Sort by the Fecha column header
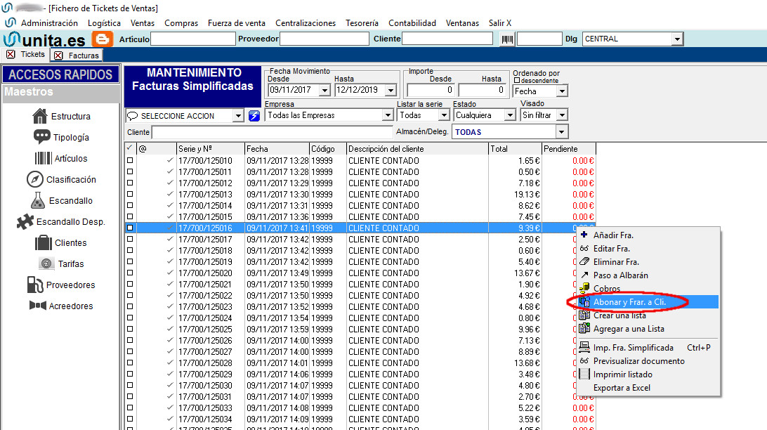This screenshot has width=767, height=430. (x=277, y=149)
